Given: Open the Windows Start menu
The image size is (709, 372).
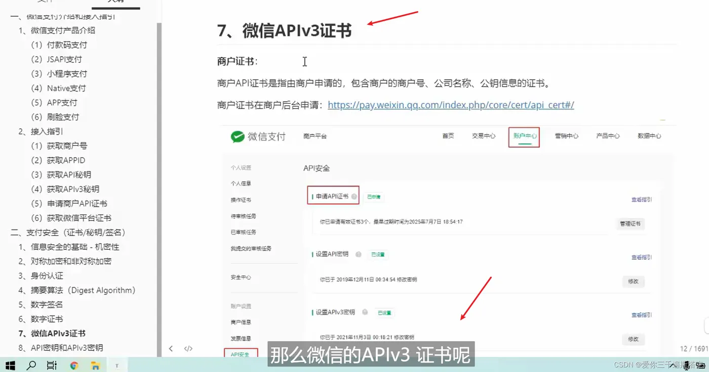Looking at the screenshot, I should click(x=10, y=365).
